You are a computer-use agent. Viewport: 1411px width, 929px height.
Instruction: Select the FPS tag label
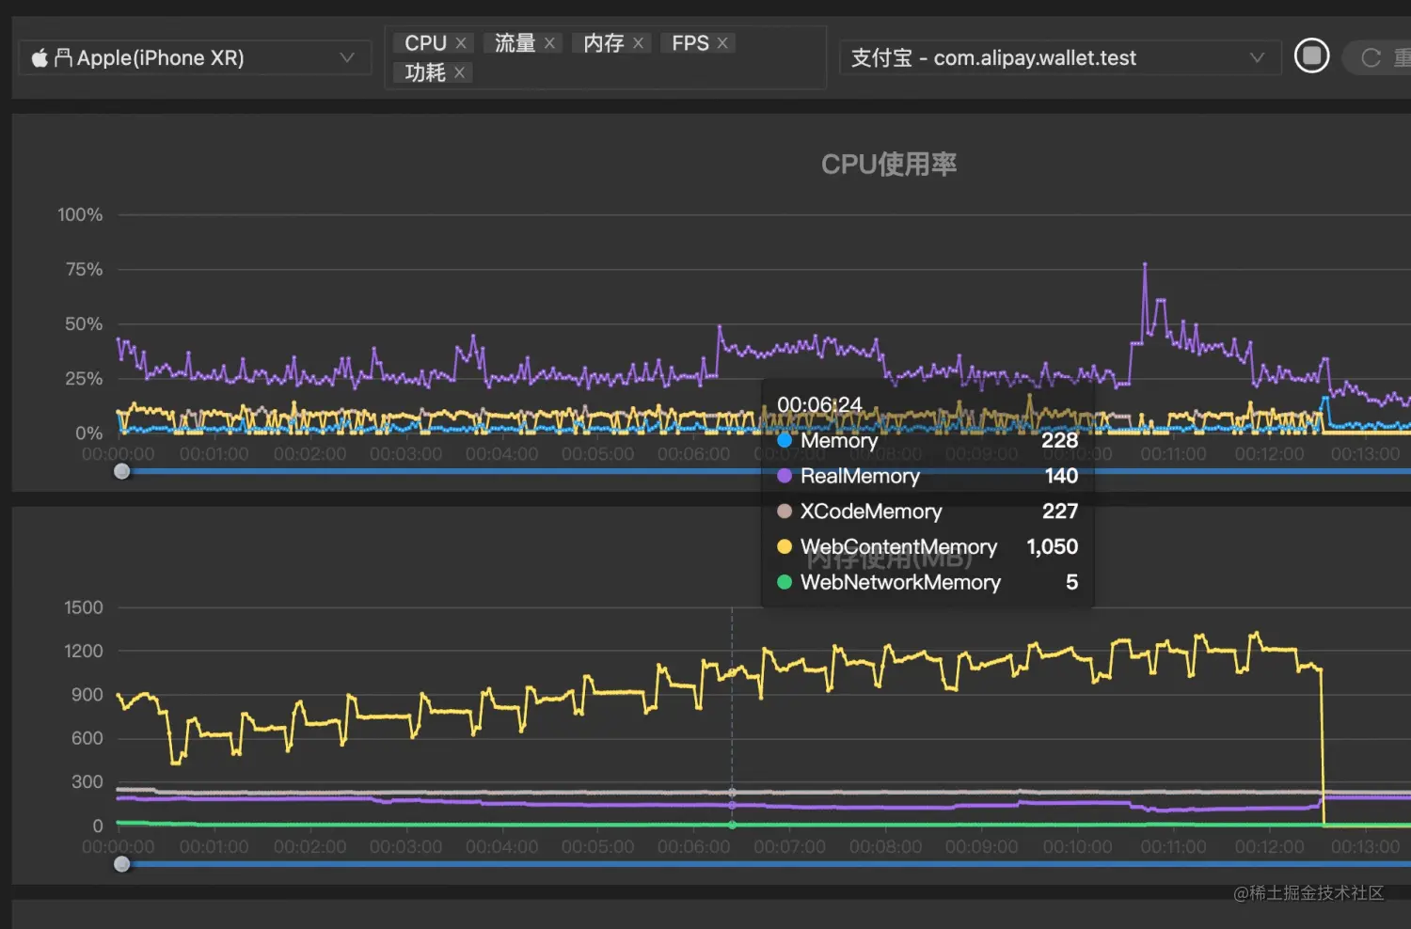(x=690, y=43)
